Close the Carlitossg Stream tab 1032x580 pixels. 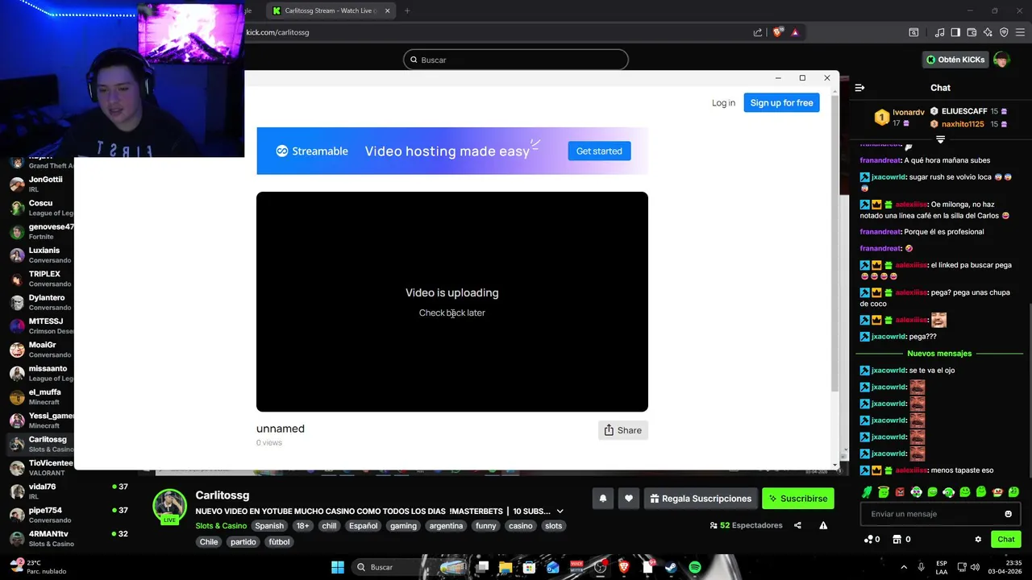387,10
